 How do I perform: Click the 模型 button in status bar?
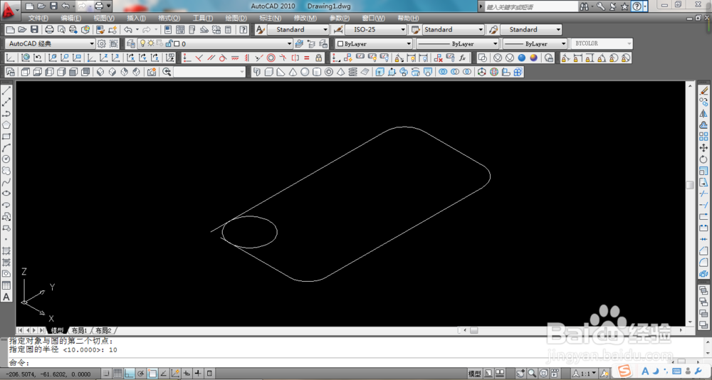(474, 373)
